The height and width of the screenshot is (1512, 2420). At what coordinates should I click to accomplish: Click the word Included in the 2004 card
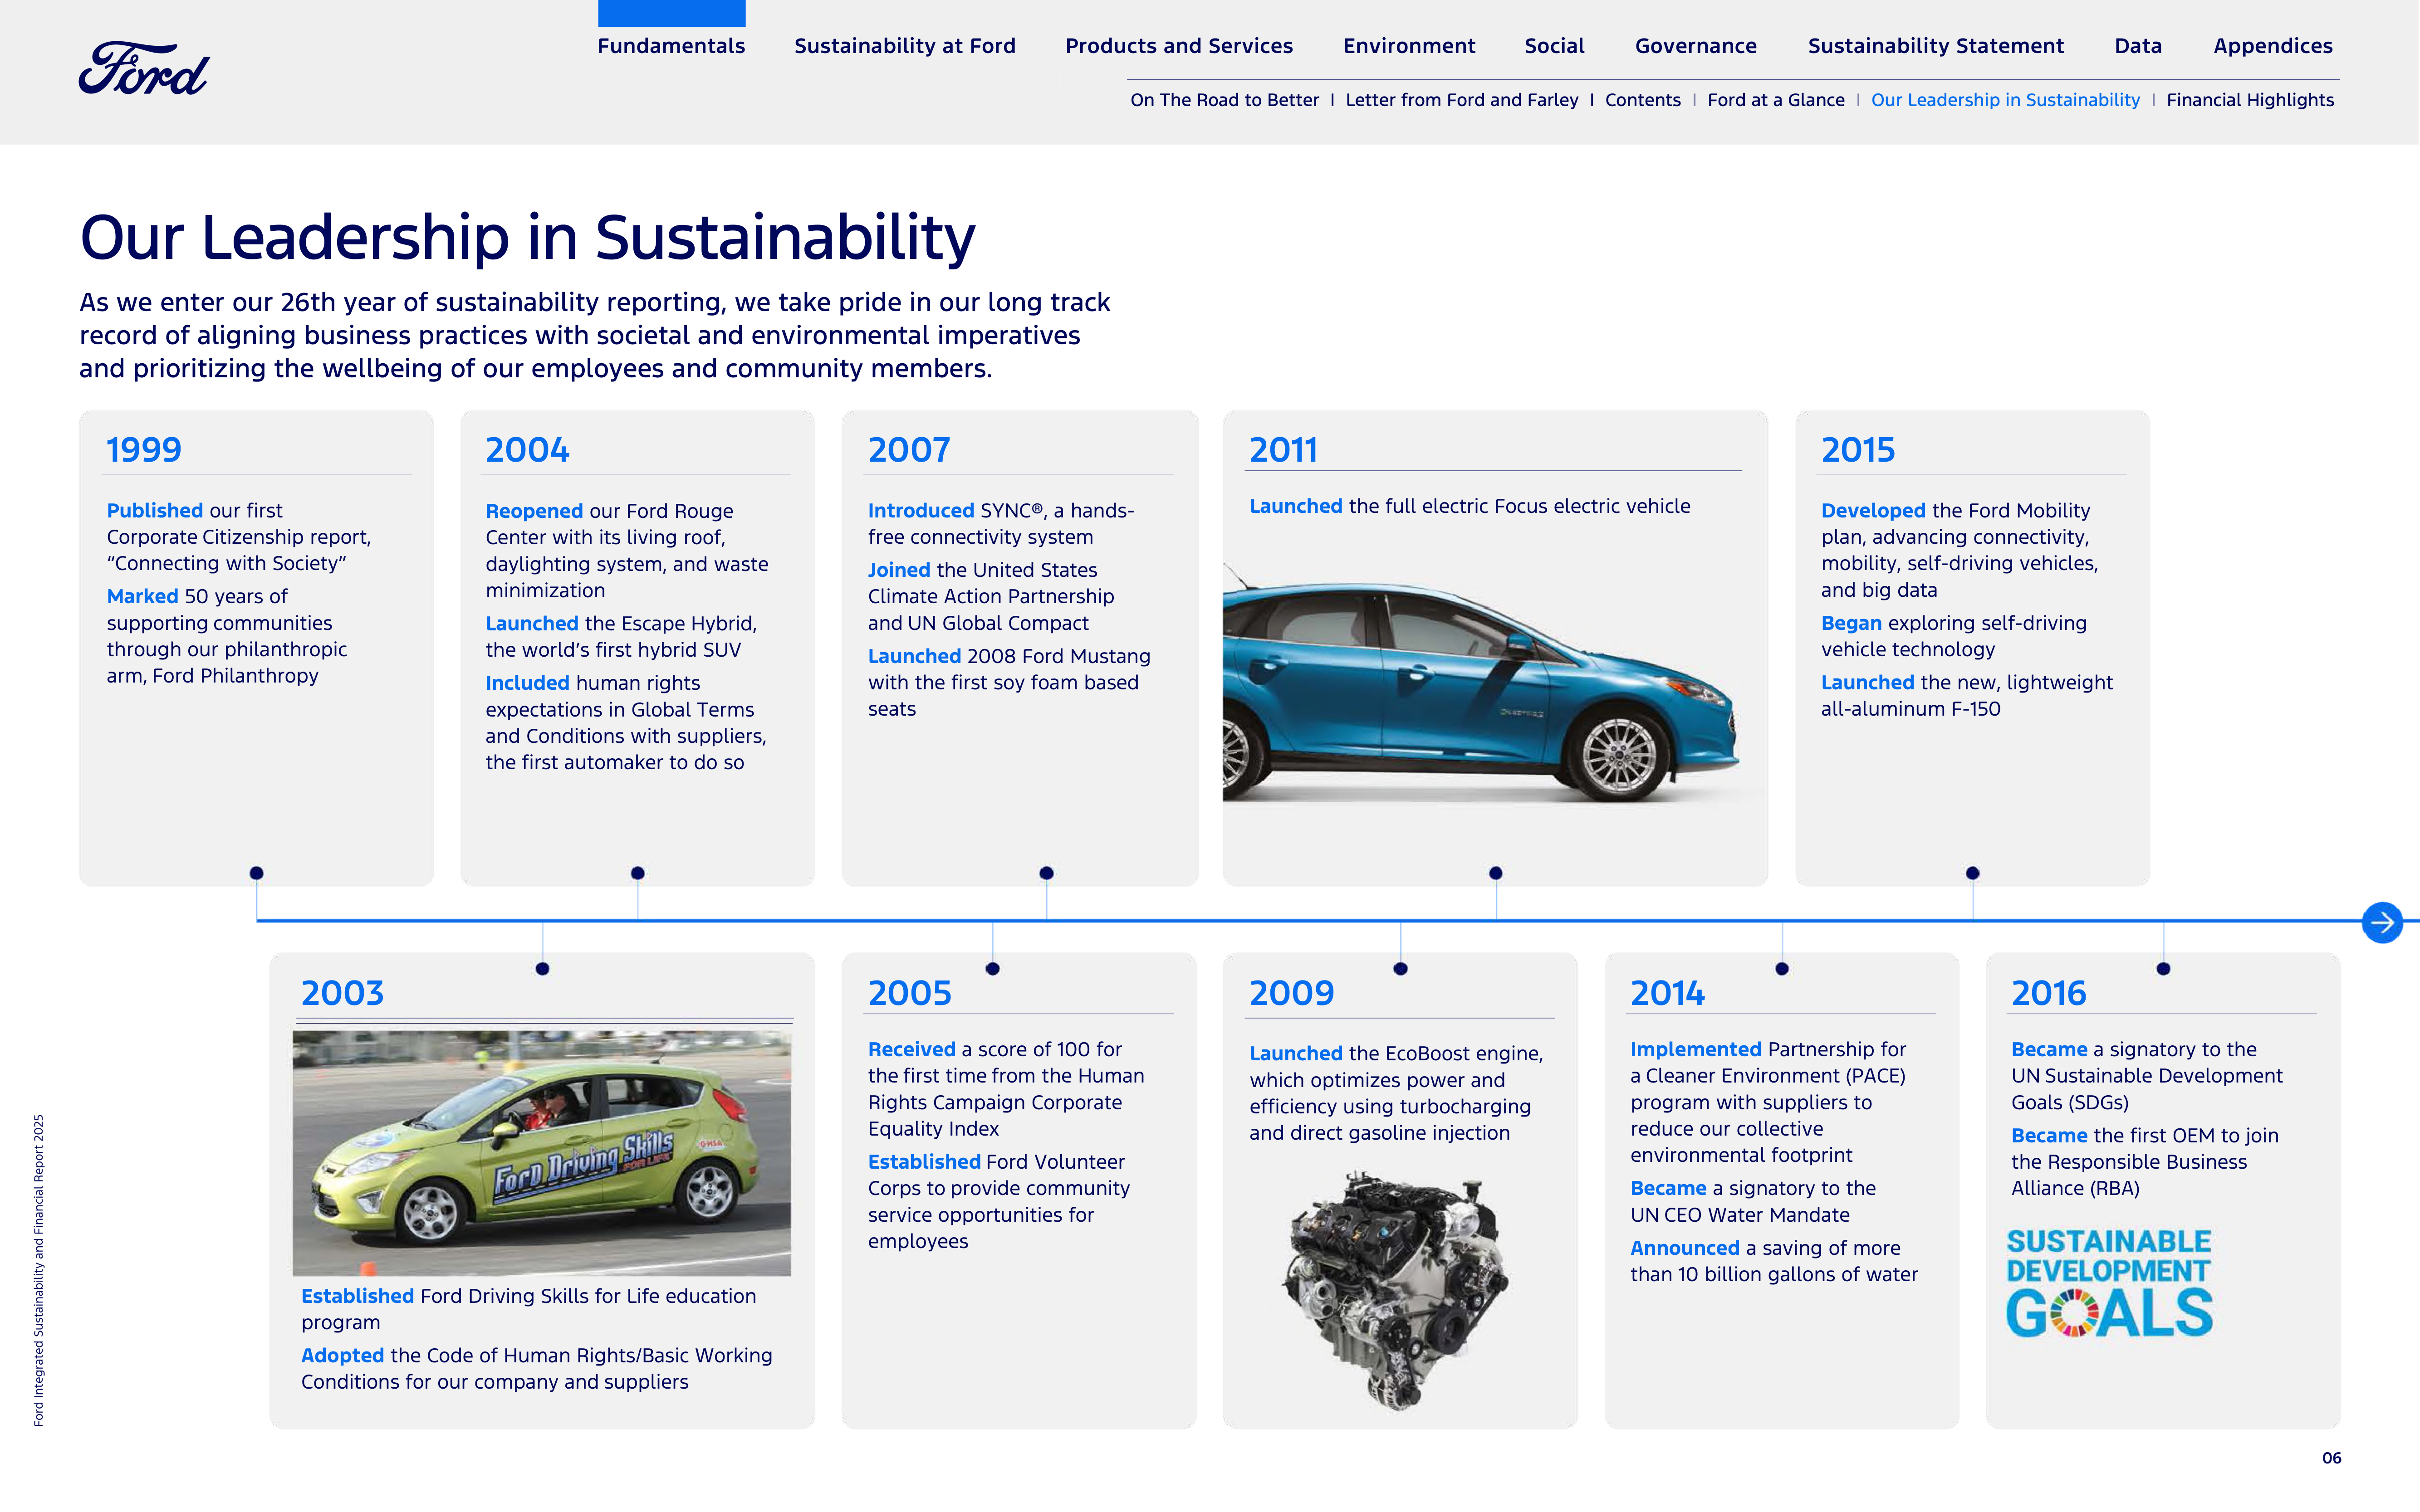pos(527,683)
